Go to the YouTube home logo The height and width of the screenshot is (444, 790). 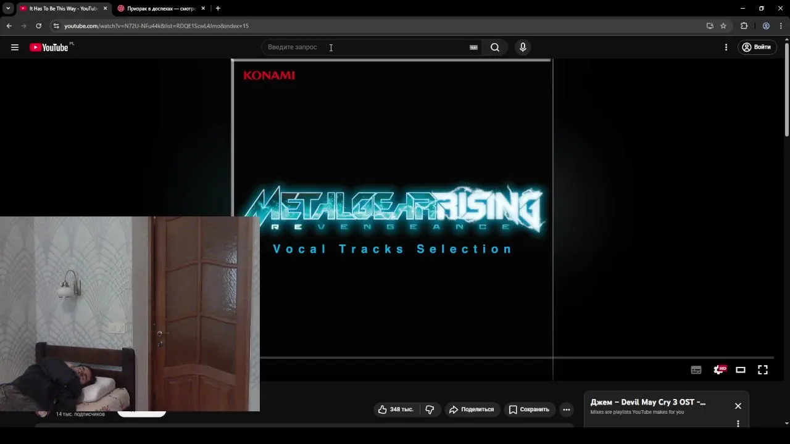pos(49,47)
